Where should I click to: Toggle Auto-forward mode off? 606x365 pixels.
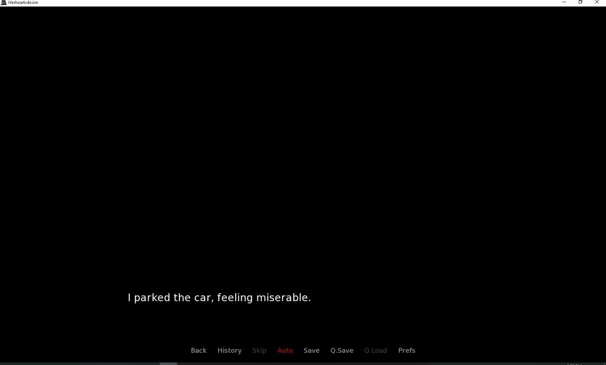pos(285,350)
